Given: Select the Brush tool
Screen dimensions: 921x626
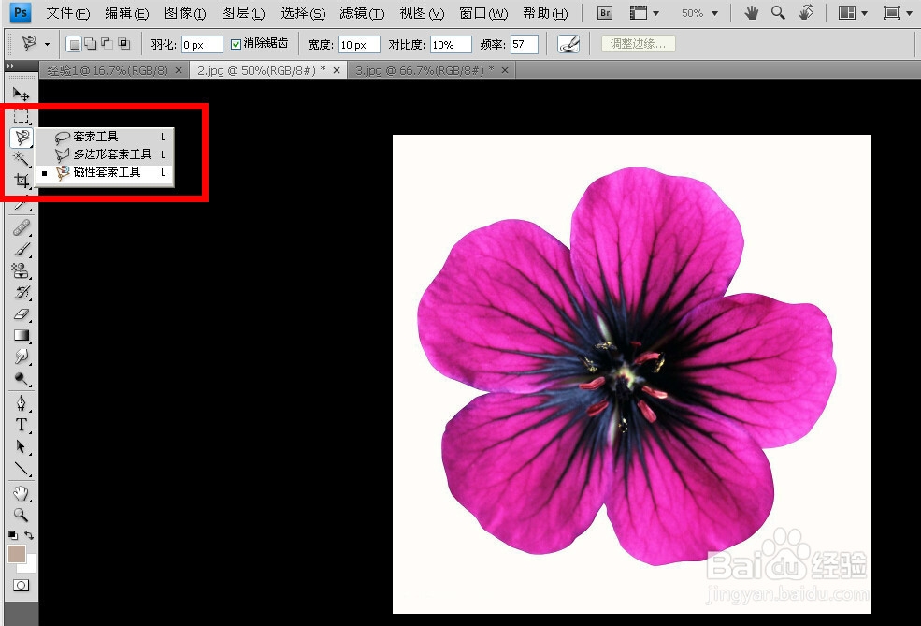Looking at the screenshot, I should [x=22, y=249].
